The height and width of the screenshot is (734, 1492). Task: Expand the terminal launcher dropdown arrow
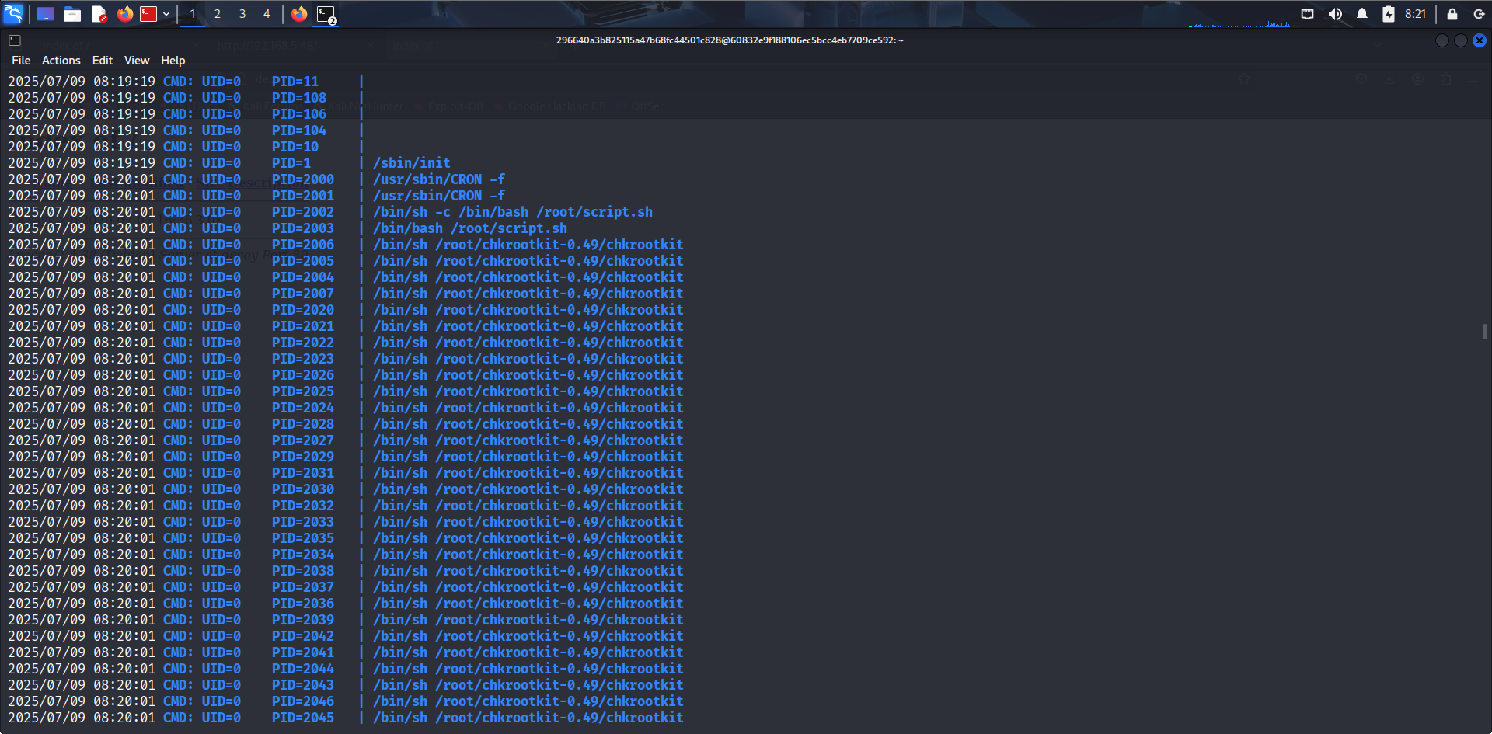point(166,14)
